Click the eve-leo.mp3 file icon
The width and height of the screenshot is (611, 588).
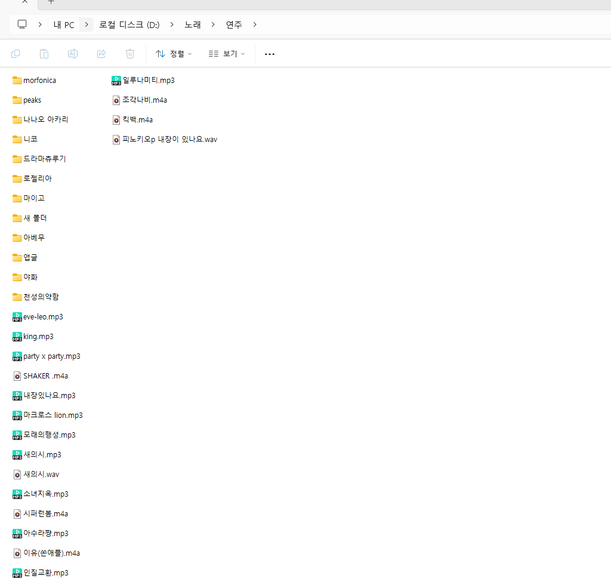pos(17,317)
